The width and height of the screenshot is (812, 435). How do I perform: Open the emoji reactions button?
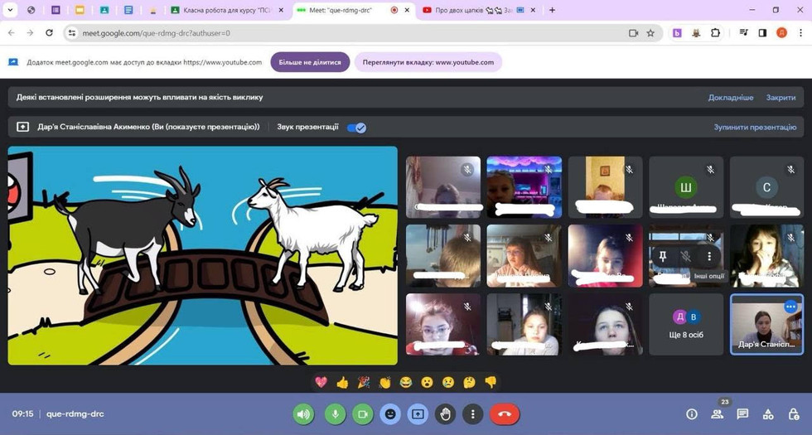(390, 414)
